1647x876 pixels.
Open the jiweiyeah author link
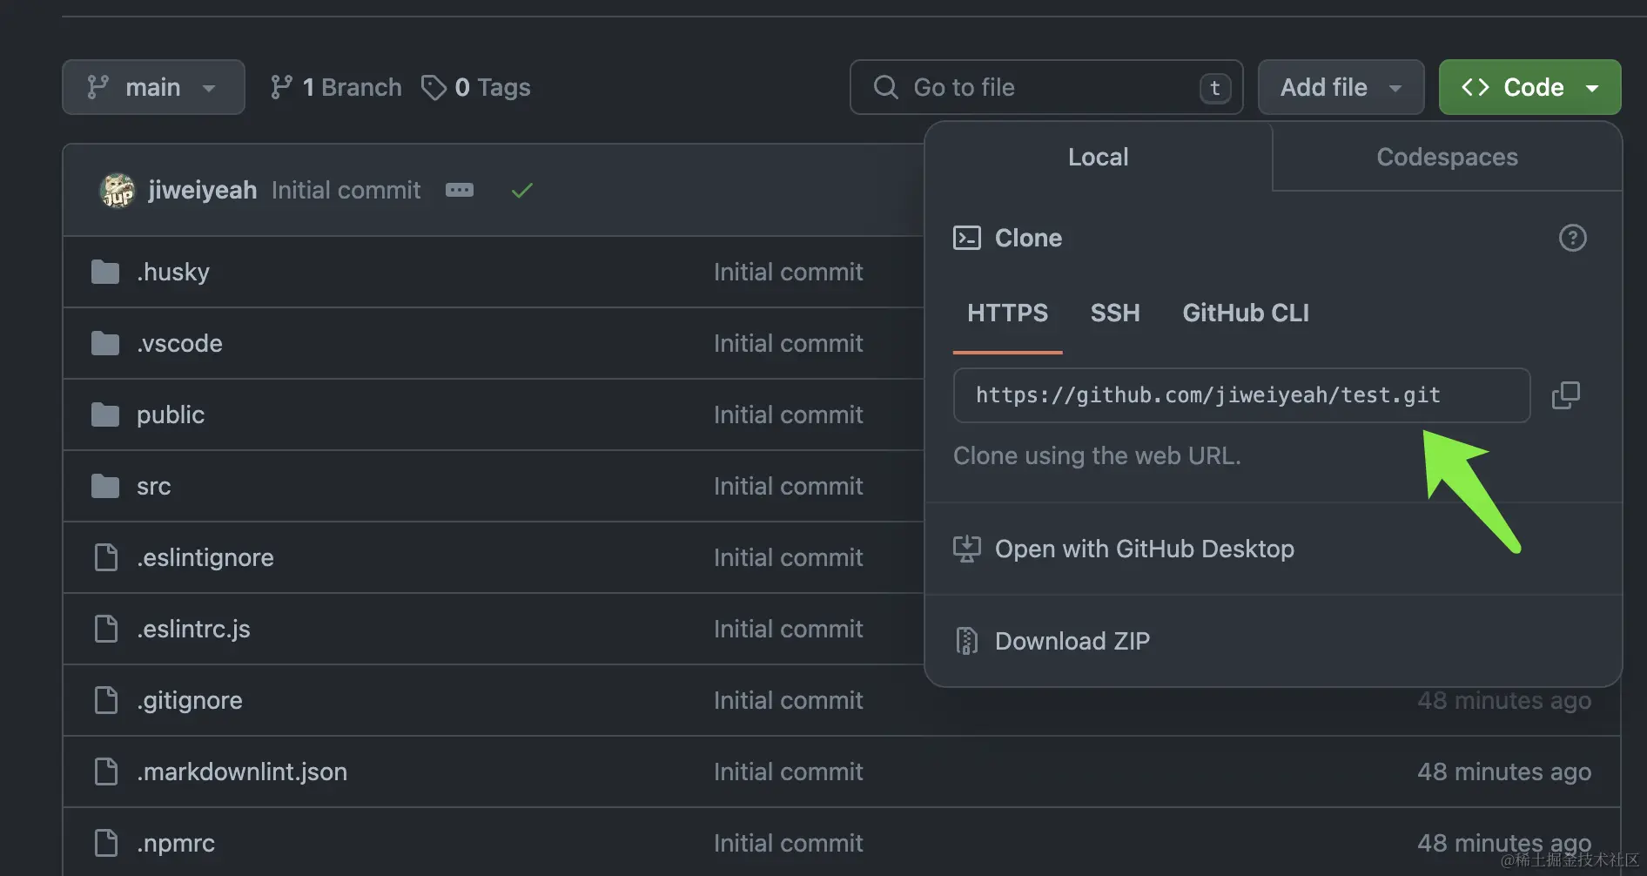pyautogui.click(x=202, y=190)
